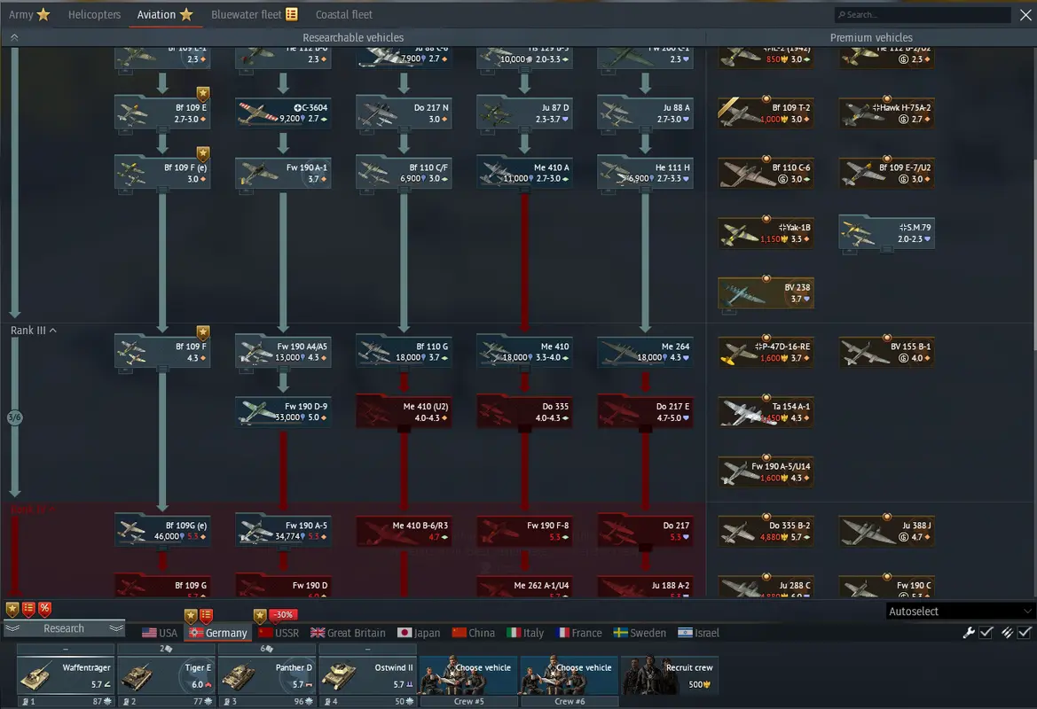1037x709 pixels.
Task: Switch to the Helicopters tab
Action: (x=94, y=14)
